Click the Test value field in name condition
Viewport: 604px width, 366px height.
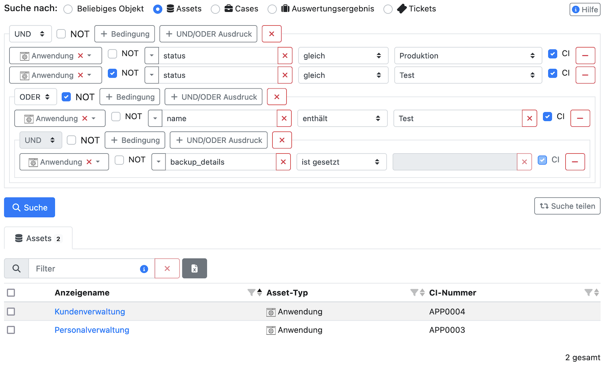pos(458,118)
